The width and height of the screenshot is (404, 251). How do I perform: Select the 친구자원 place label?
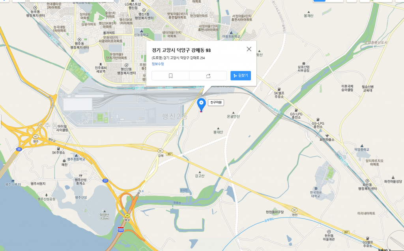click(x=216, y=102)
